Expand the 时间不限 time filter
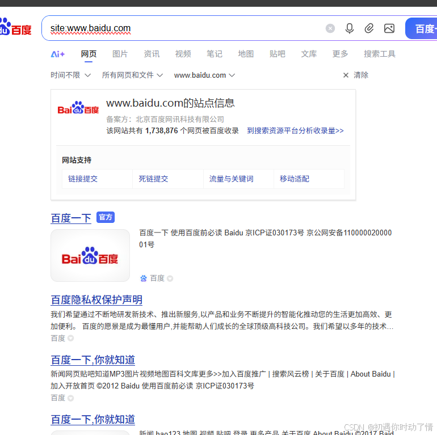This screenshot has height=435, width=437. 70,75
